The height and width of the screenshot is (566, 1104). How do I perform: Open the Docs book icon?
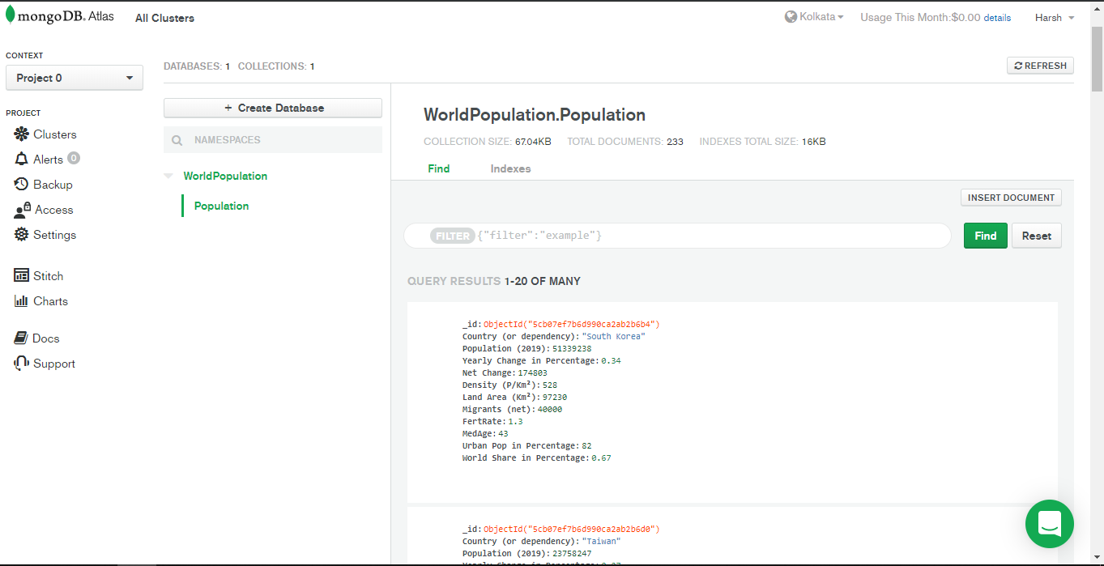tap(21, 338)
